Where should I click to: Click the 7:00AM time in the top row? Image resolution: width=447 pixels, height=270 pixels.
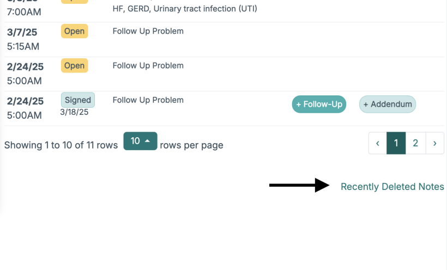pyautogui.click(x=24, y=11)
